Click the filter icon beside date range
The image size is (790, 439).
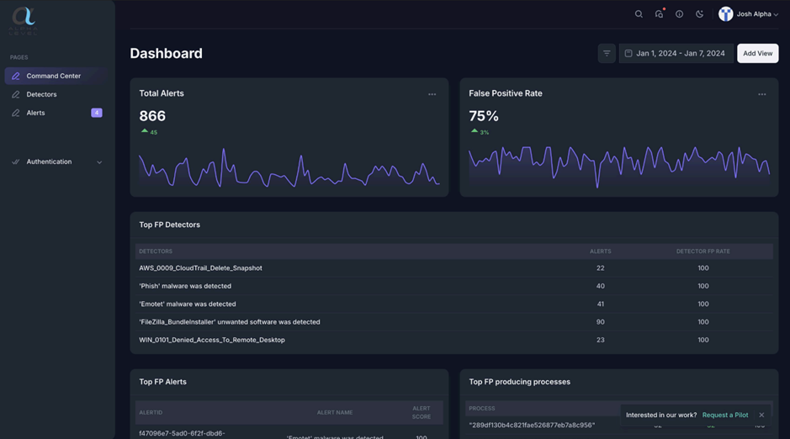[x=607, y=53]
